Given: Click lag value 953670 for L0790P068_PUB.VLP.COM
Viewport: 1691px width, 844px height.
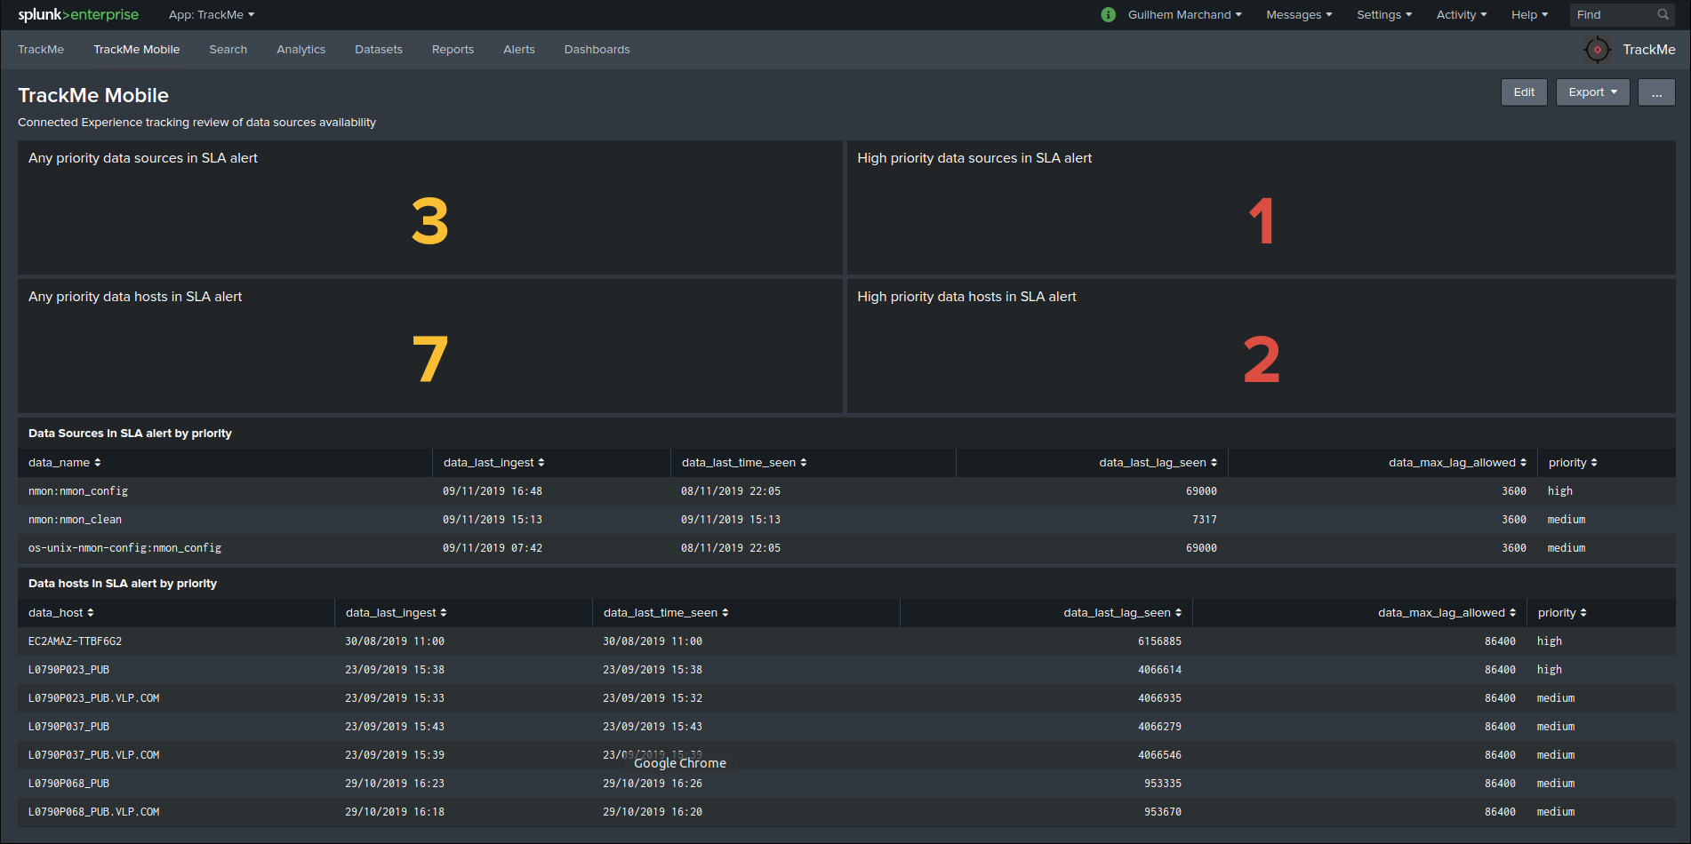Looking at the screenshot, I should pyautogui.click(x=1163, y=812).
